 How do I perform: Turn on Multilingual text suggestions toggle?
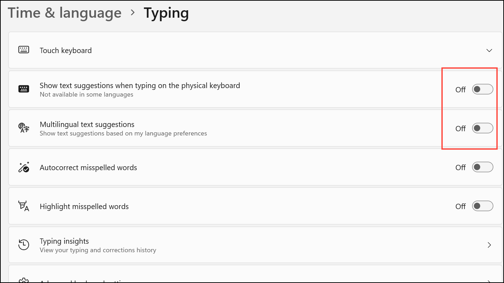coord(482,128)
